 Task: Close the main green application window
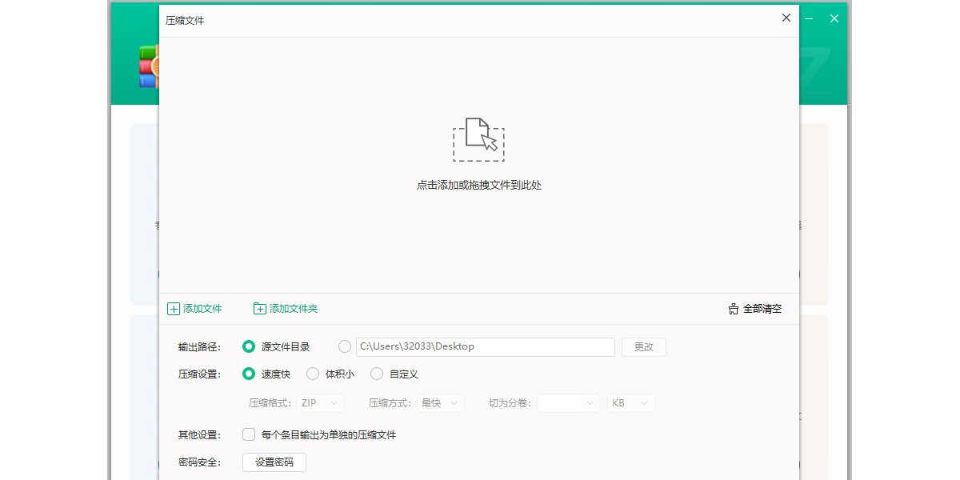pos(834,18)
